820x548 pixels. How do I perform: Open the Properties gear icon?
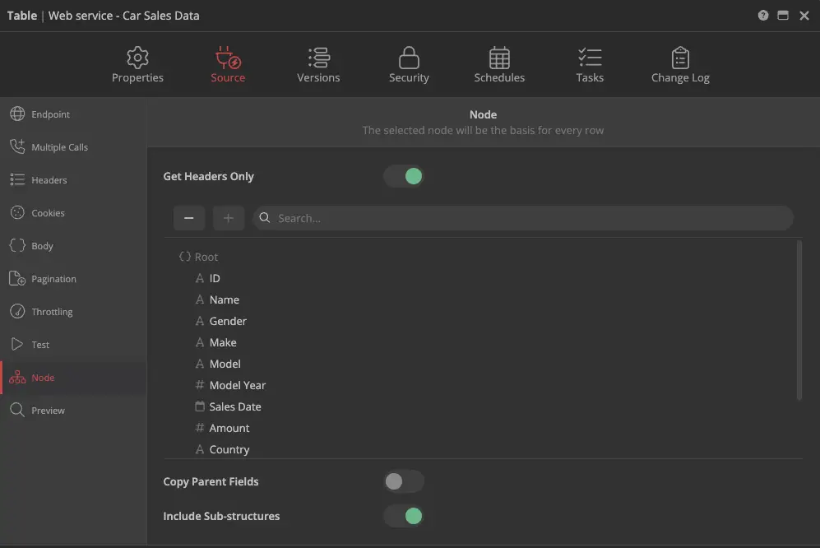pos(137,58)
